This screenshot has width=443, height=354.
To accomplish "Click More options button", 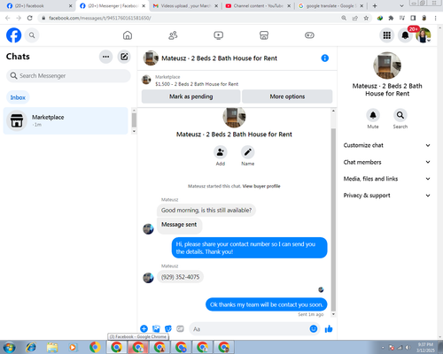I will pyautogui.click(x=287, y=96).
